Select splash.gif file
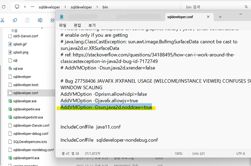251x166 pixels. pyautogui.click(x=20, y=44)
